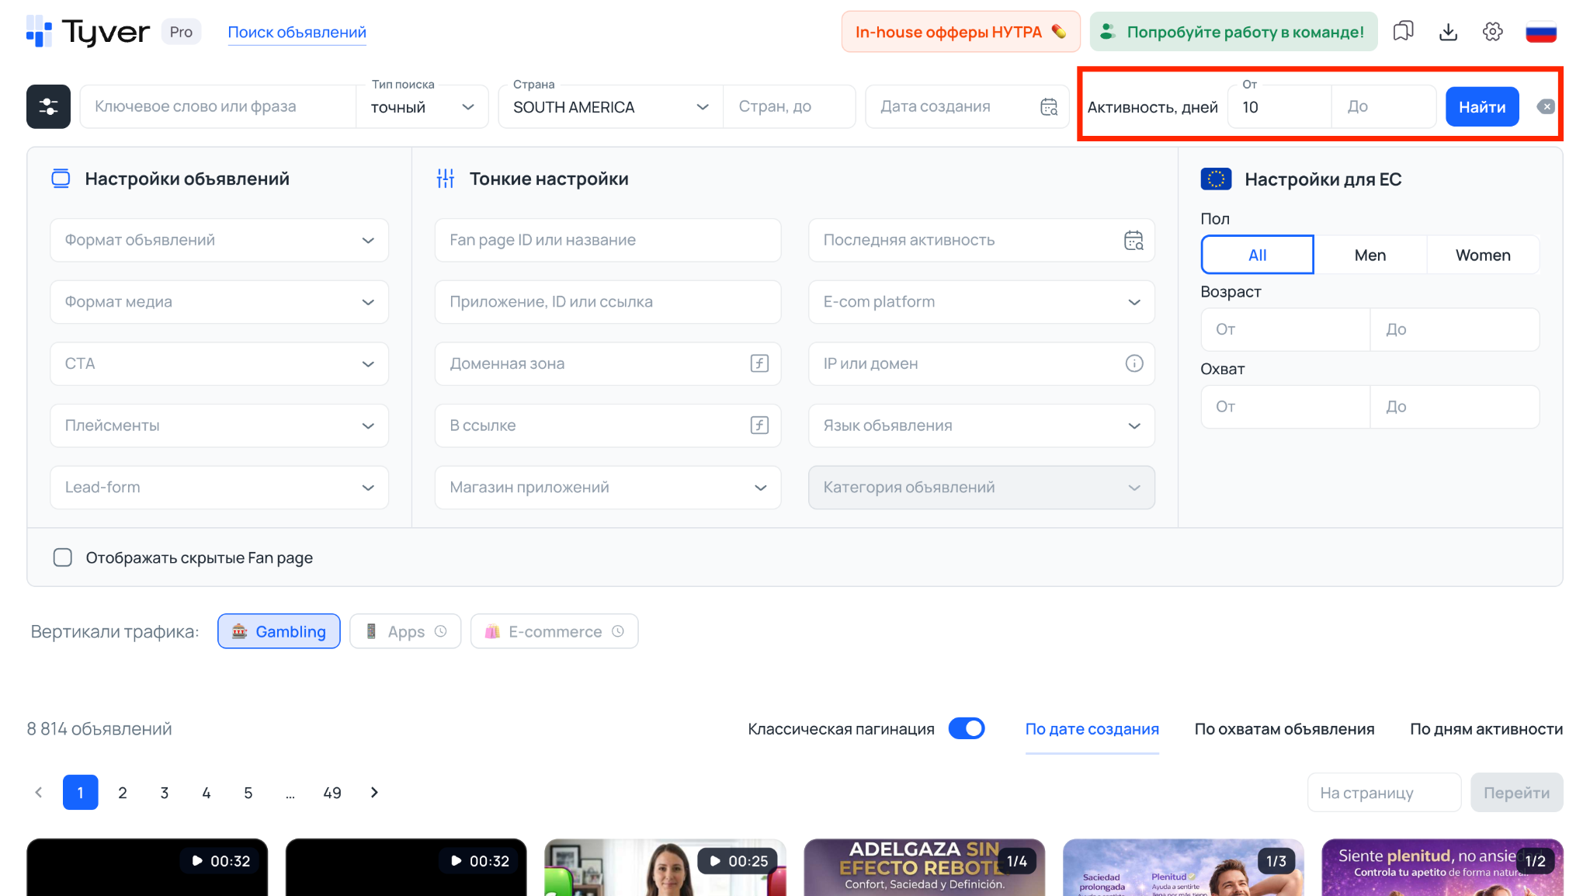Image resolution: width=1590 pixels, height=896 pixels.
Task: Open the advanced filter panel icon
Action: tap(47, 106)
